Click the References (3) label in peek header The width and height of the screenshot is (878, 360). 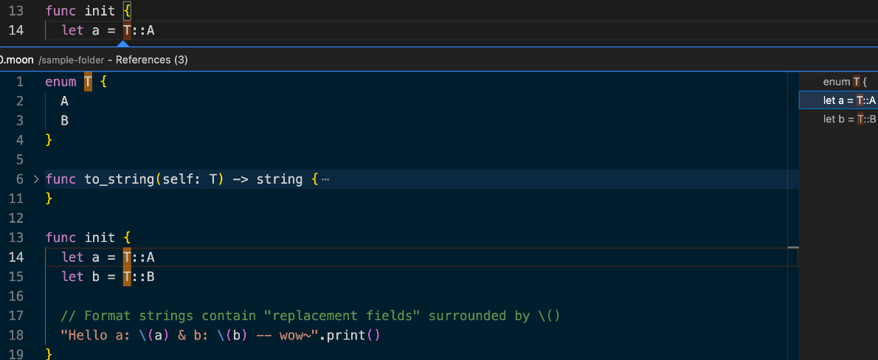coord(151,59)
